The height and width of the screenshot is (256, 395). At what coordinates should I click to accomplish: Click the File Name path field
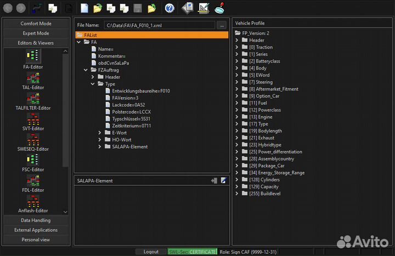[x=159, y=25]
